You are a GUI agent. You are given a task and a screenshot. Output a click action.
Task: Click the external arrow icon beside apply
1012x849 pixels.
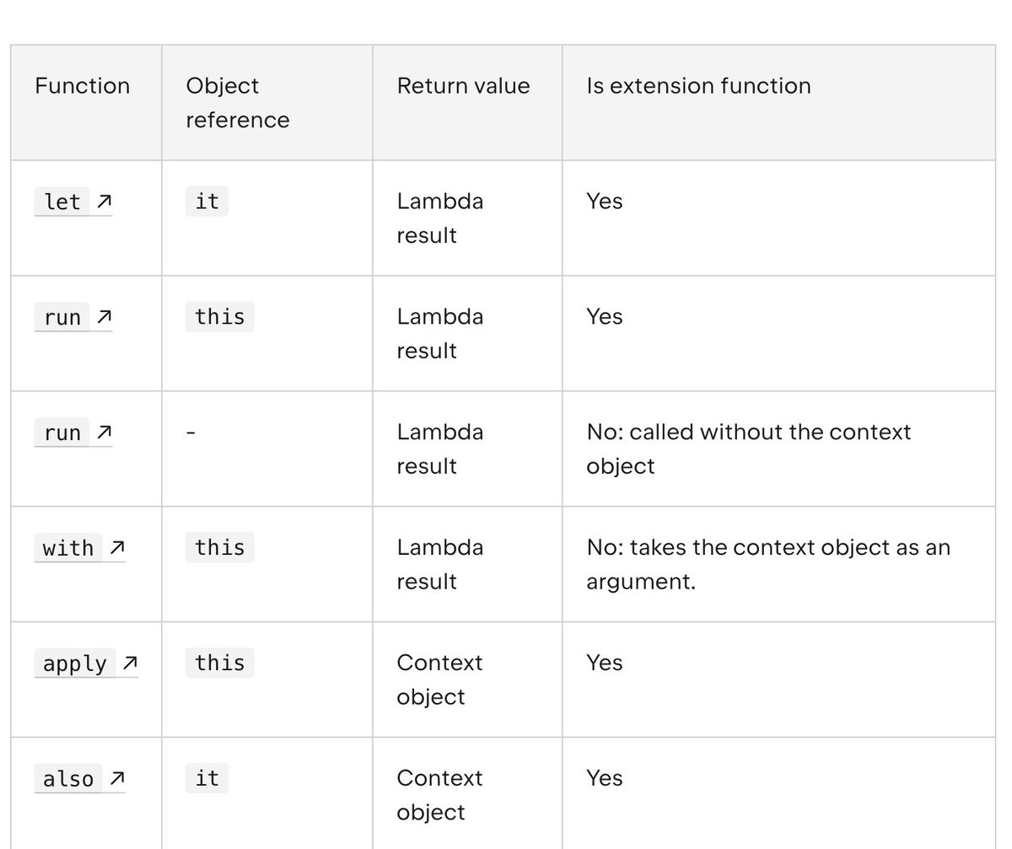130,664
